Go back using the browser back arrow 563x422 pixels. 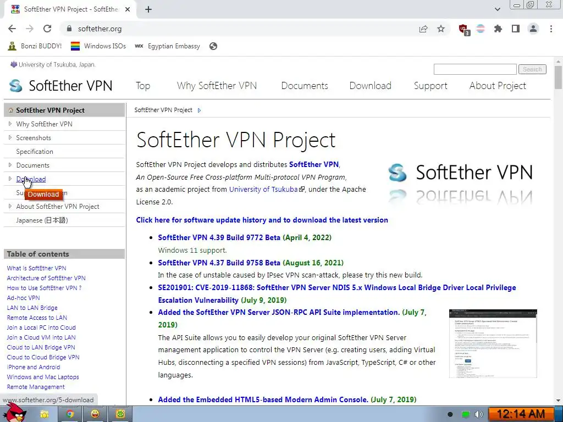(12, 29)
